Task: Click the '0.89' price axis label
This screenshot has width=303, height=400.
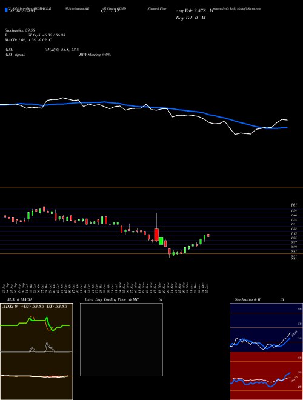Action: coord(294,247)
